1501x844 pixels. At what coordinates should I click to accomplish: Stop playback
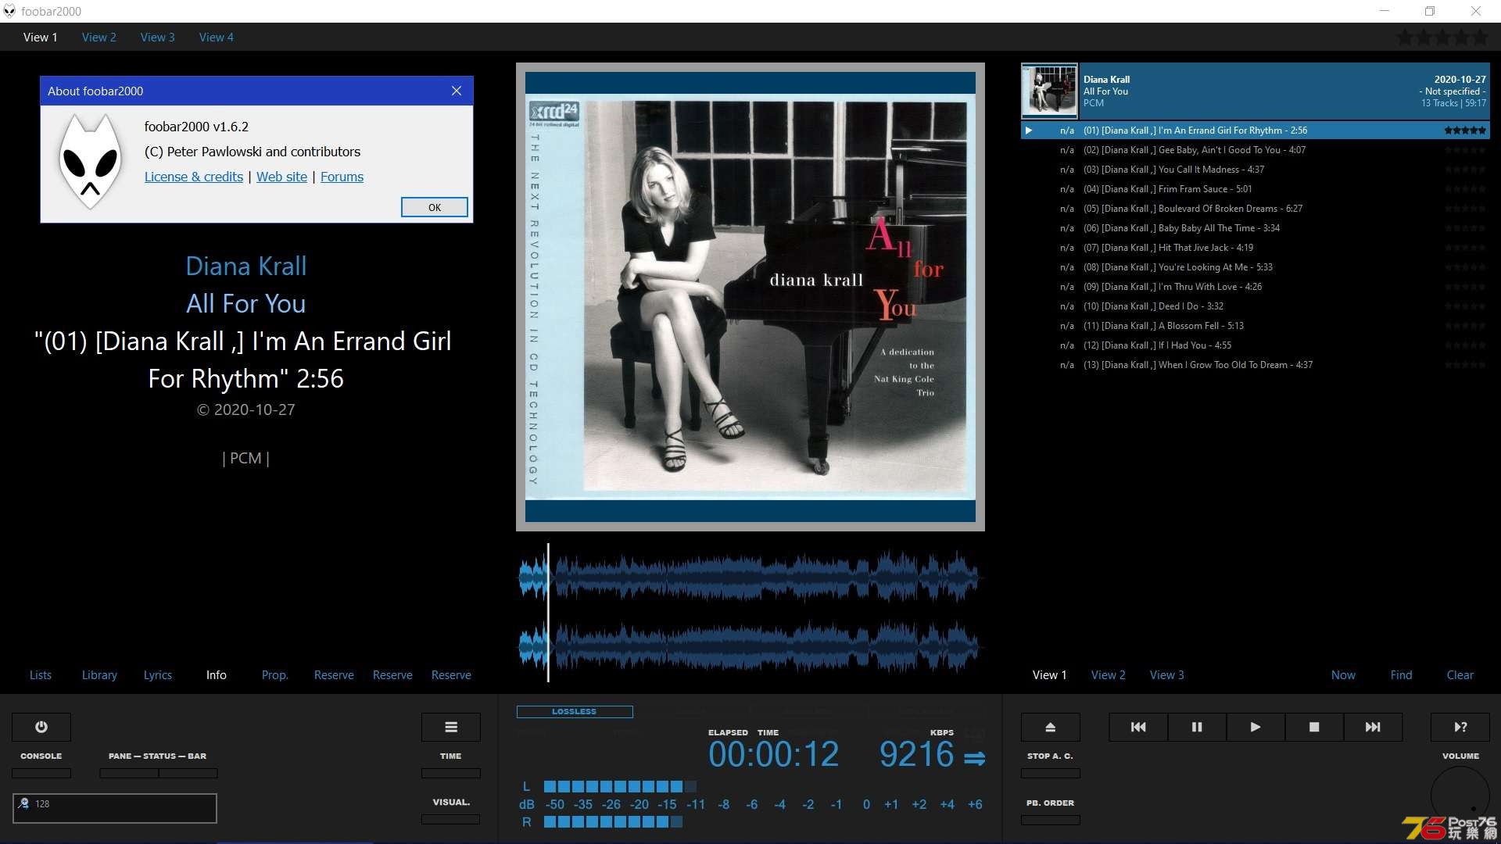1314,727
